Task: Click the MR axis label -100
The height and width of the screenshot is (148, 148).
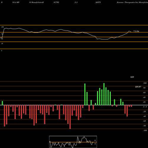Action: pos(145,131)
